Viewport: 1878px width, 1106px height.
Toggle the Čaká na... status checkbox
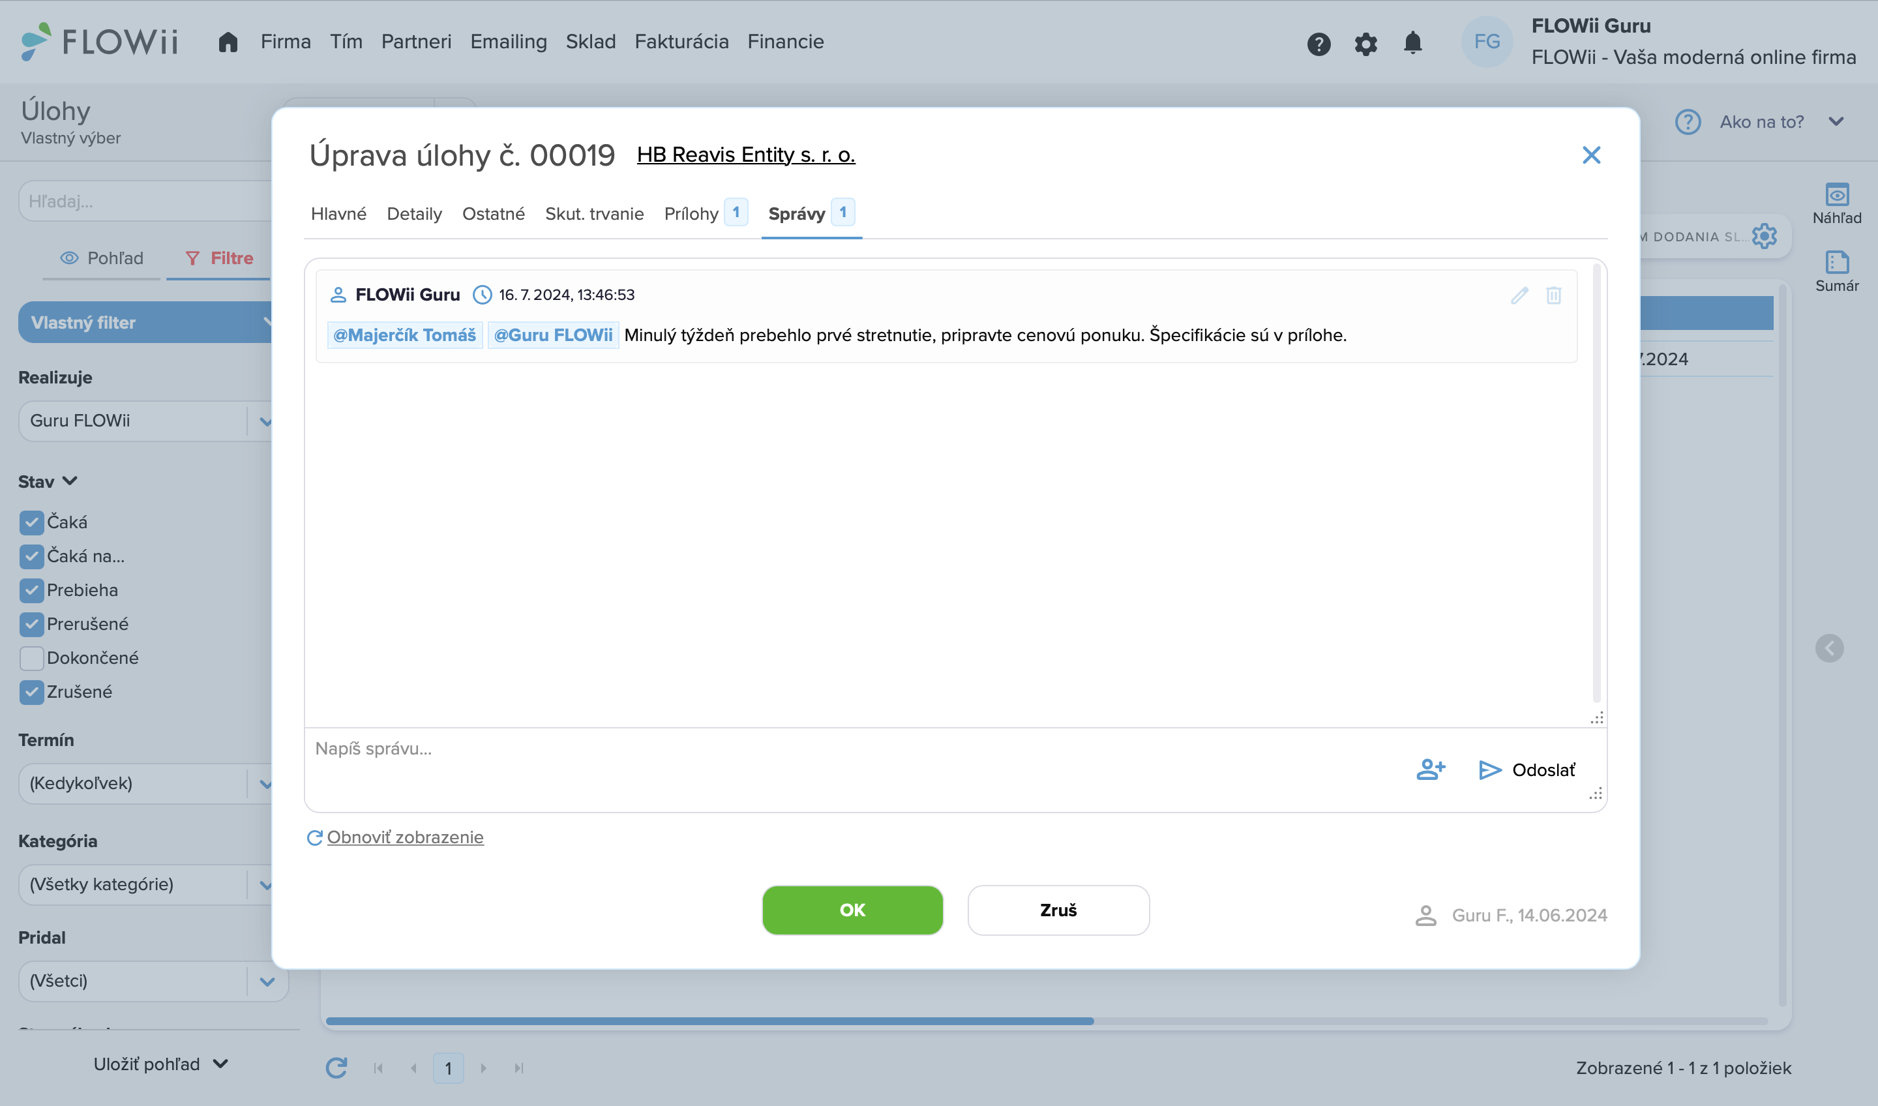(x=31, y=556)
